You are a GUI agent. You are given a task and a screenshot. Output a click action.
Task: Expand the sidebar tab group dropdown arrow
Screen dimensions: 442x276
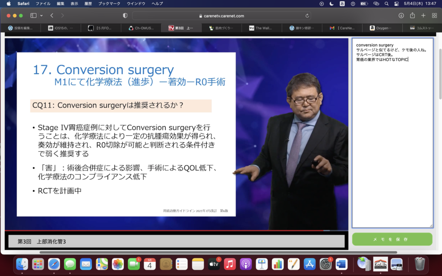click(41, 16)
